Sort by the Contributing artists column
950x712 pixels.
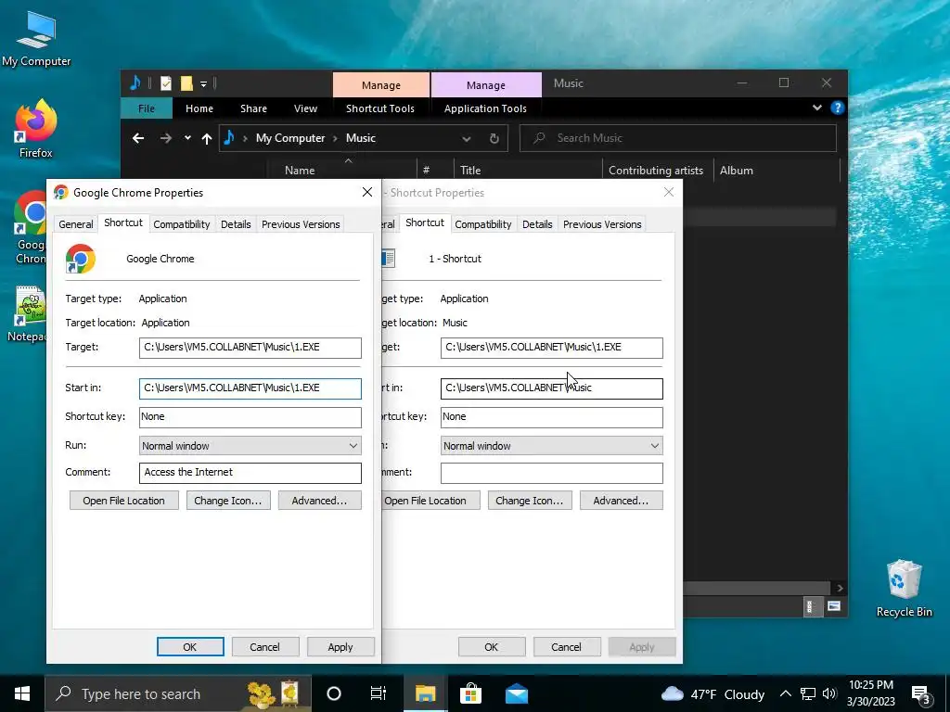(x=656, y=171)
